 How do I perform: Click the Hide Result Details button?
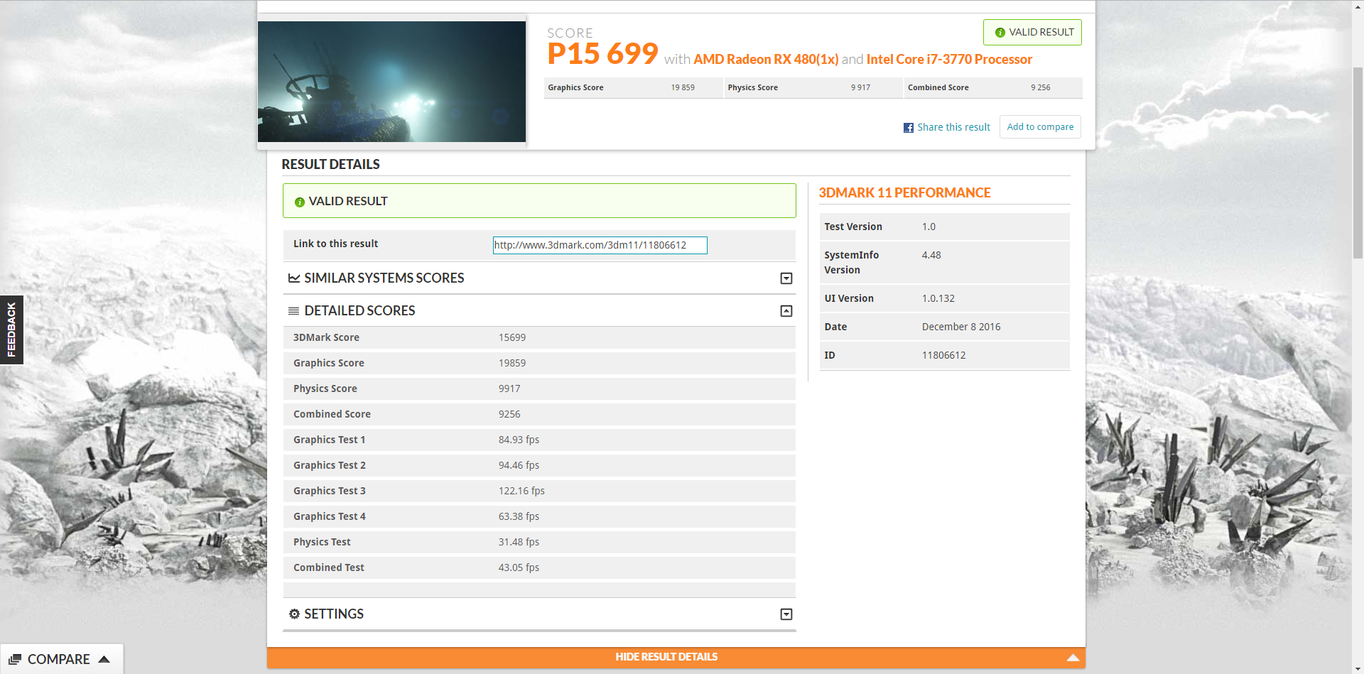pyautogui.click(x=666, y=657)
